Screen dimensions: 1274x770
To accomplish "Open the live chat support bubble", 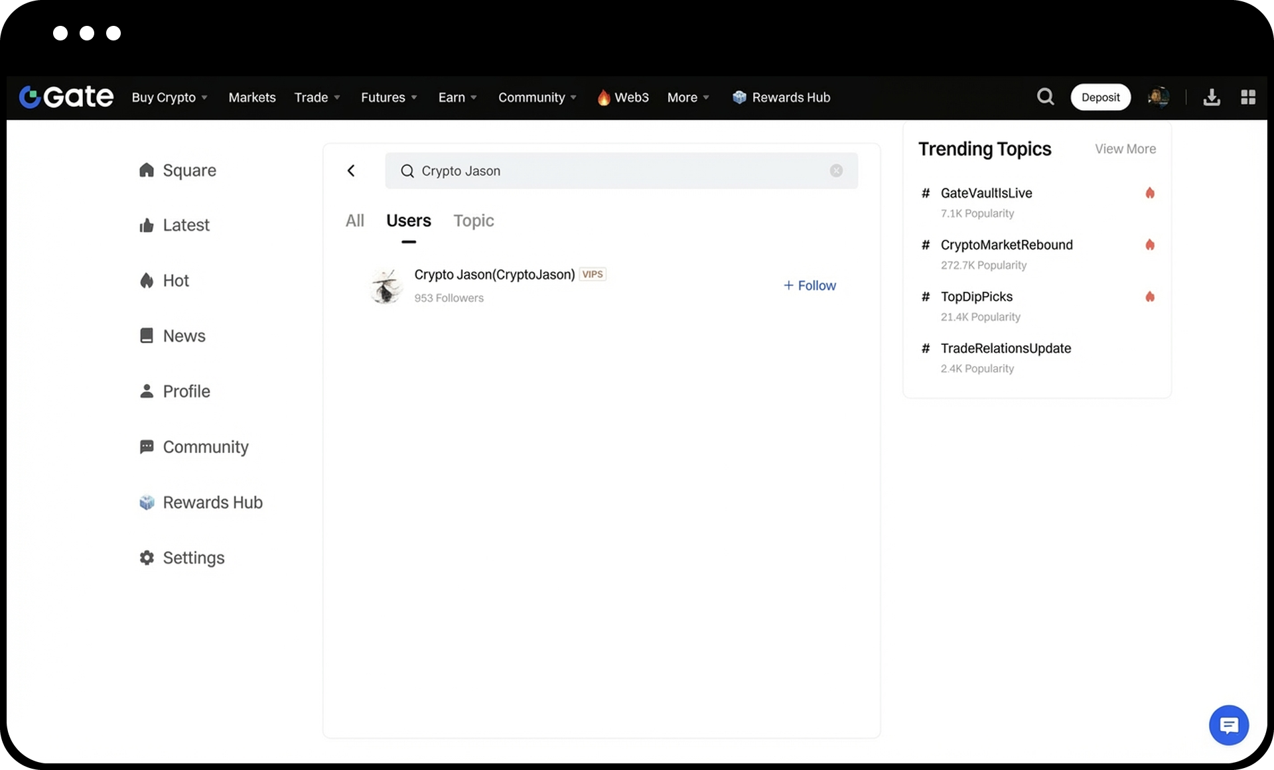I will 1228,725.
